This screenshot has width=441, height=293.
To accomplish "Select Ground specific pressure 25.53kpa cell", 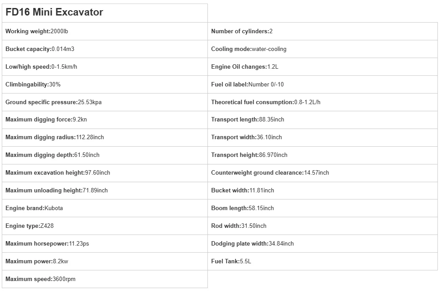I will click(x=54, y=102).
